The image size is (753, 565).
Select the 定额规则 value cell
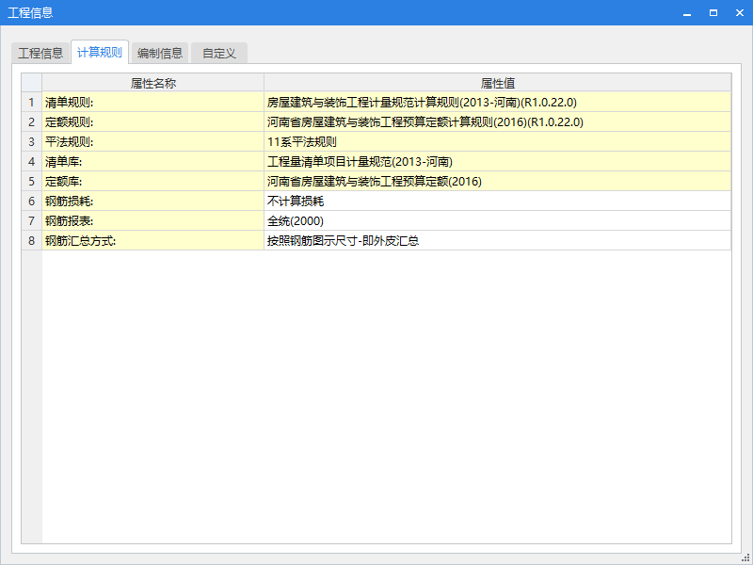pos(498,122)
